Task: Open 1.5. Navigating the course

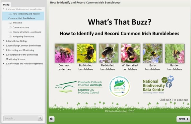Action: (x=21, y=37)
